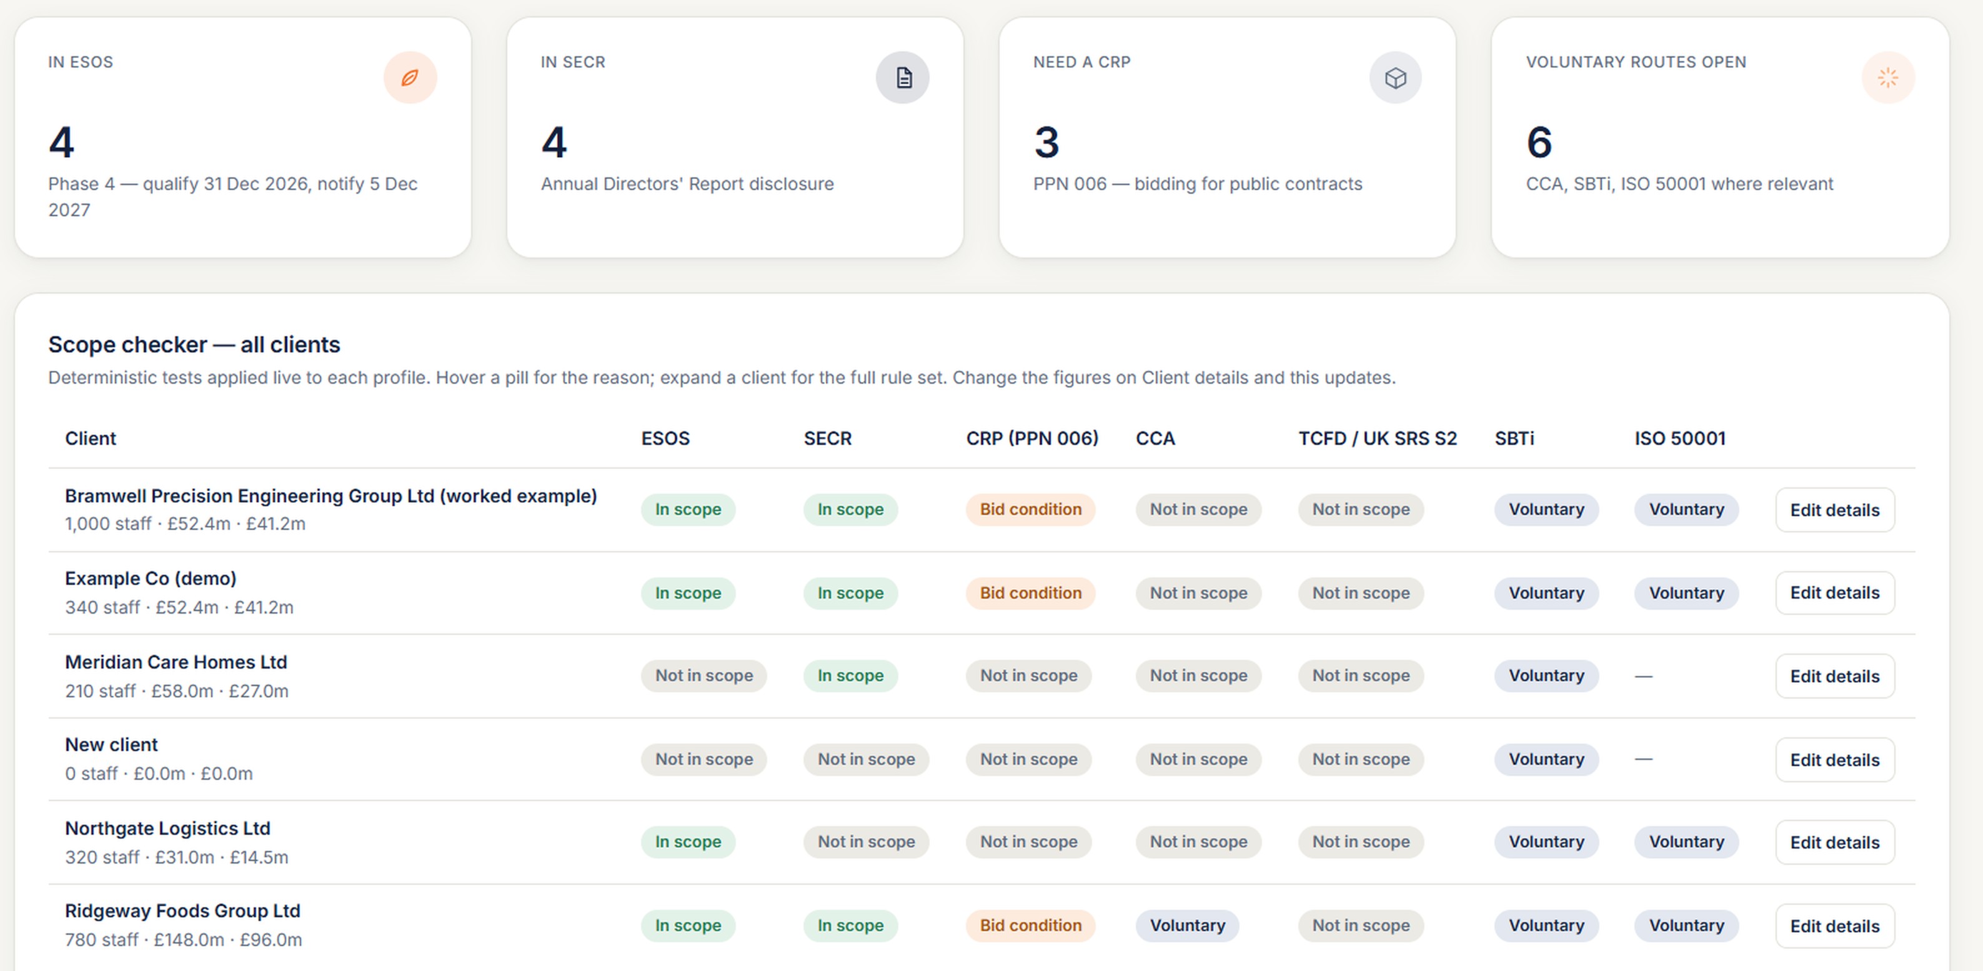This screenshot has width=1983, height=971.
Task: Click Northgate's ISO 50001 Voluntary pill
Action: point(1687,842)
